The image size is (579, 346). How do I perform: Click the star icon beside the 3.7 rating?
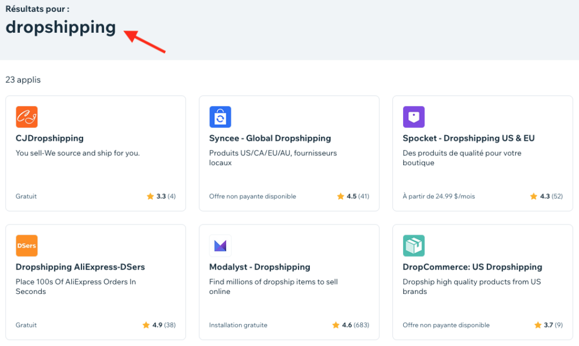coord(538,325)
